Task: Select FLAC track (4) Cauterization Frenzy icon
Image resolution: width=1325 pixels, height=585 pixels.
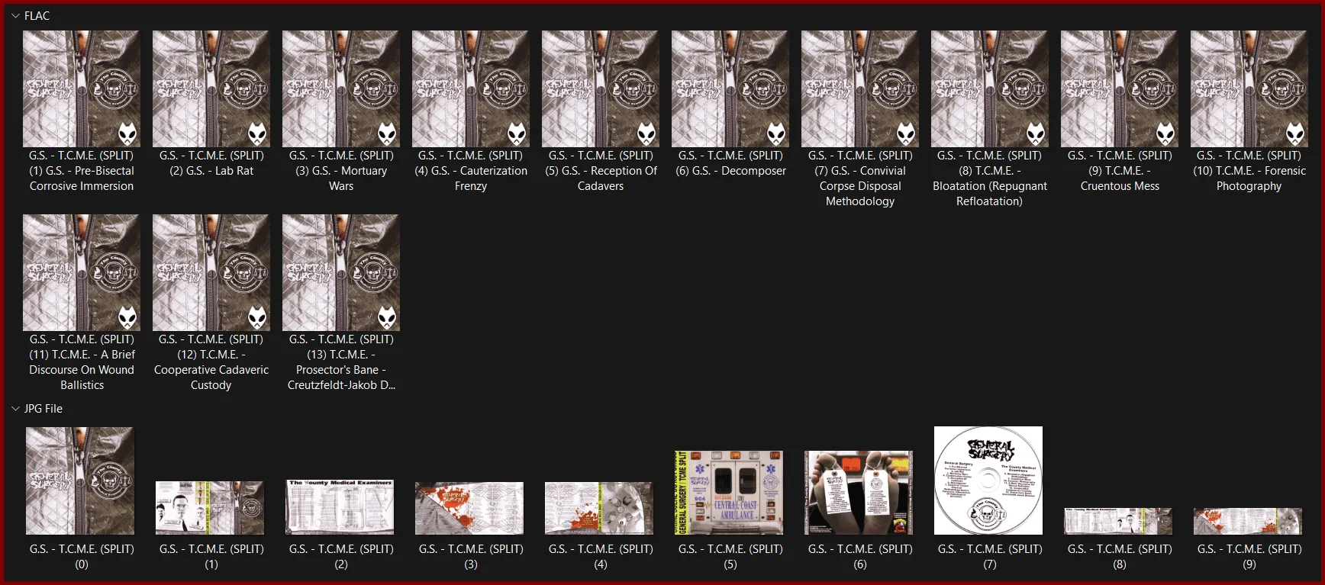Action: tap(471, 88)
